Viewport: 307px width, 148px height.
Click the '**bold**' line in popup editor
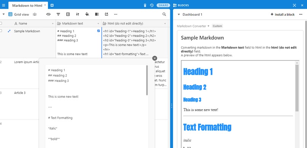54,139
